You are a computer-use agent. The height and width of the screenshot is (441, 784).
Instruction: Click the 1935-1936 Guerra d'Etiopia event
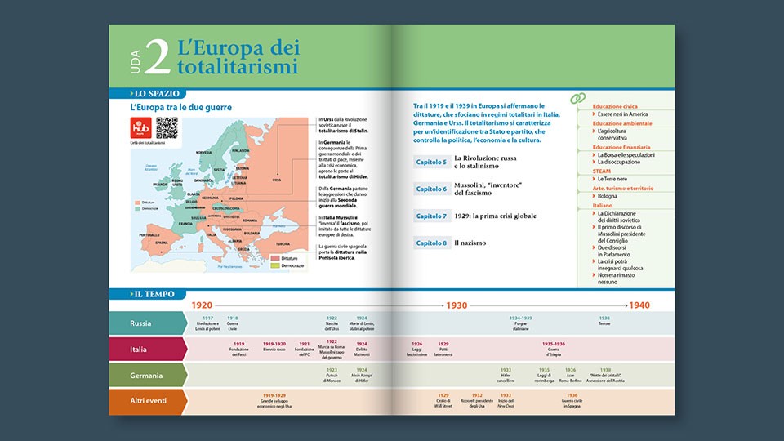point(554,350)
